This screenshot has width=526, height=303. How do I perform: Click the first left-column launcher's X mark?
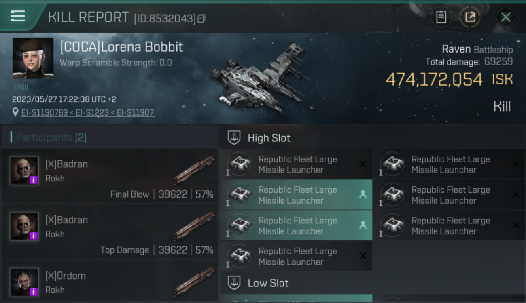(x=363, y=164)
